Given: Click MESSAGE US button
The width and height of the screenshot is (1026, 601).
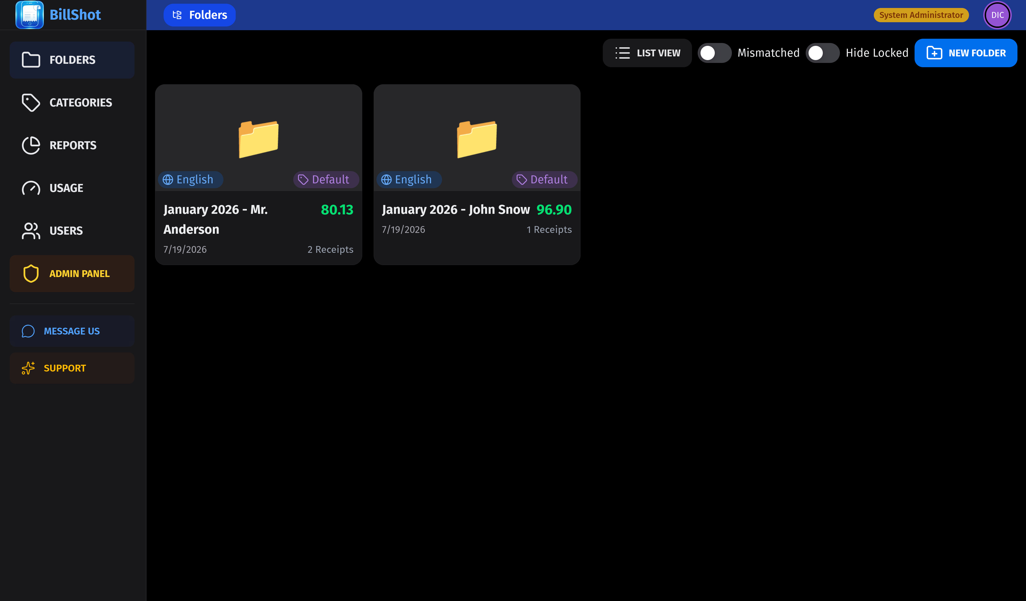Looking at the screenshot, I should point(72,331).
